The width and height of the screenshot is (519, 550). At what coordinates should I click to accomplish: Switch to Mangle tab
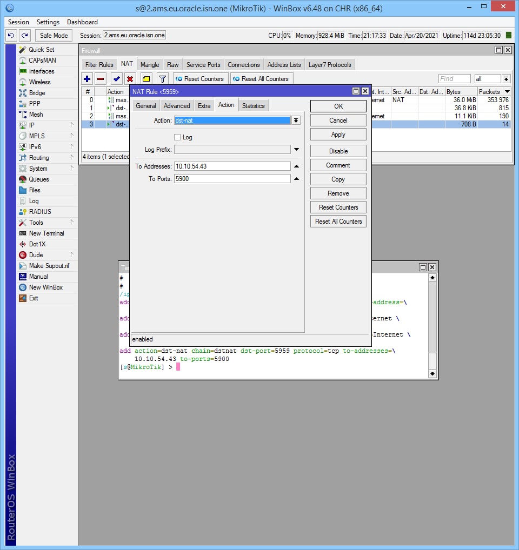click(150, 65)
